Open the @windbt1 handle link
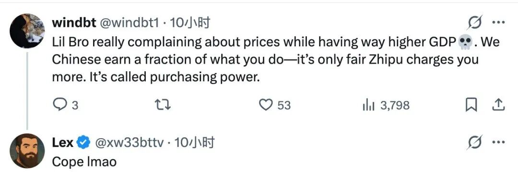This screenshot has height=176, width=518. coord(129,23)
